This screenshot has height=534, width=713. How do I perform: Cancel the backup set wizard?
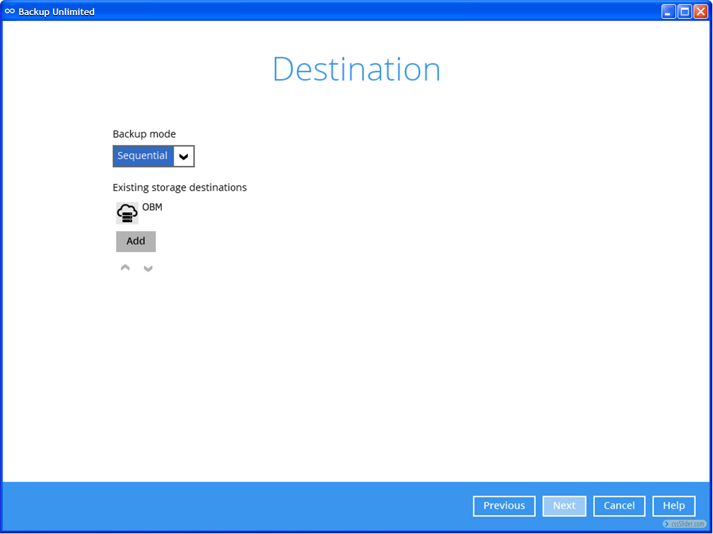[x=619, y=506]
